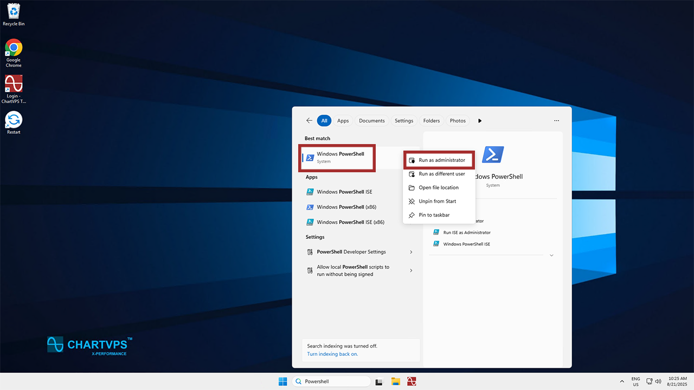The height and width of the screenshot is (390, 694).
Task: Click the Windows Start button
Action: coord(282,381)
